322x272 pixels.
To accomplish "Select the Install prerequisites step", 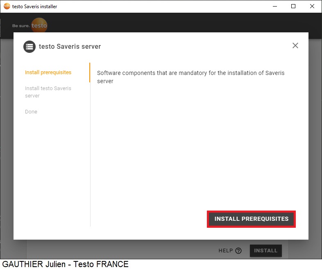I will [x=48, y=73].
